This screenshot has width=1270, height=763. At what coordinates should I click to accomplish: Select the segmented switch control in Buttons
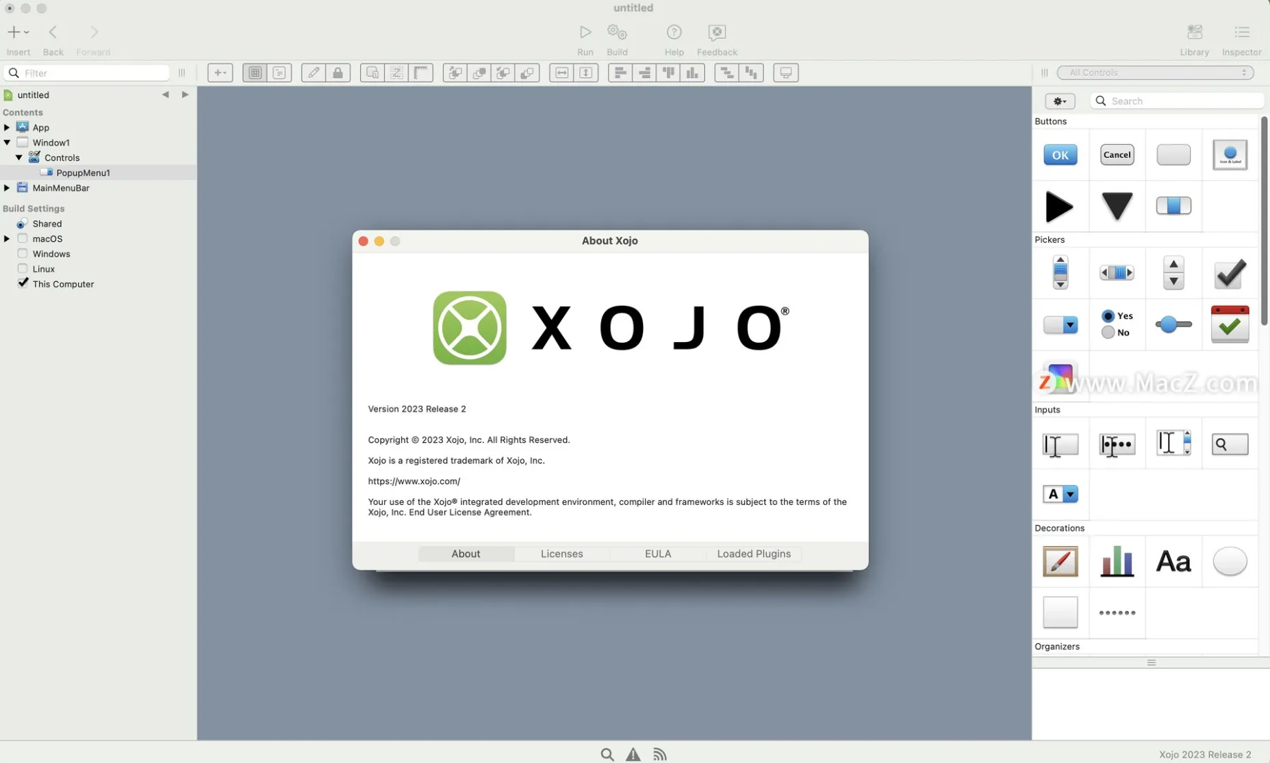(x=1173, y=205)
